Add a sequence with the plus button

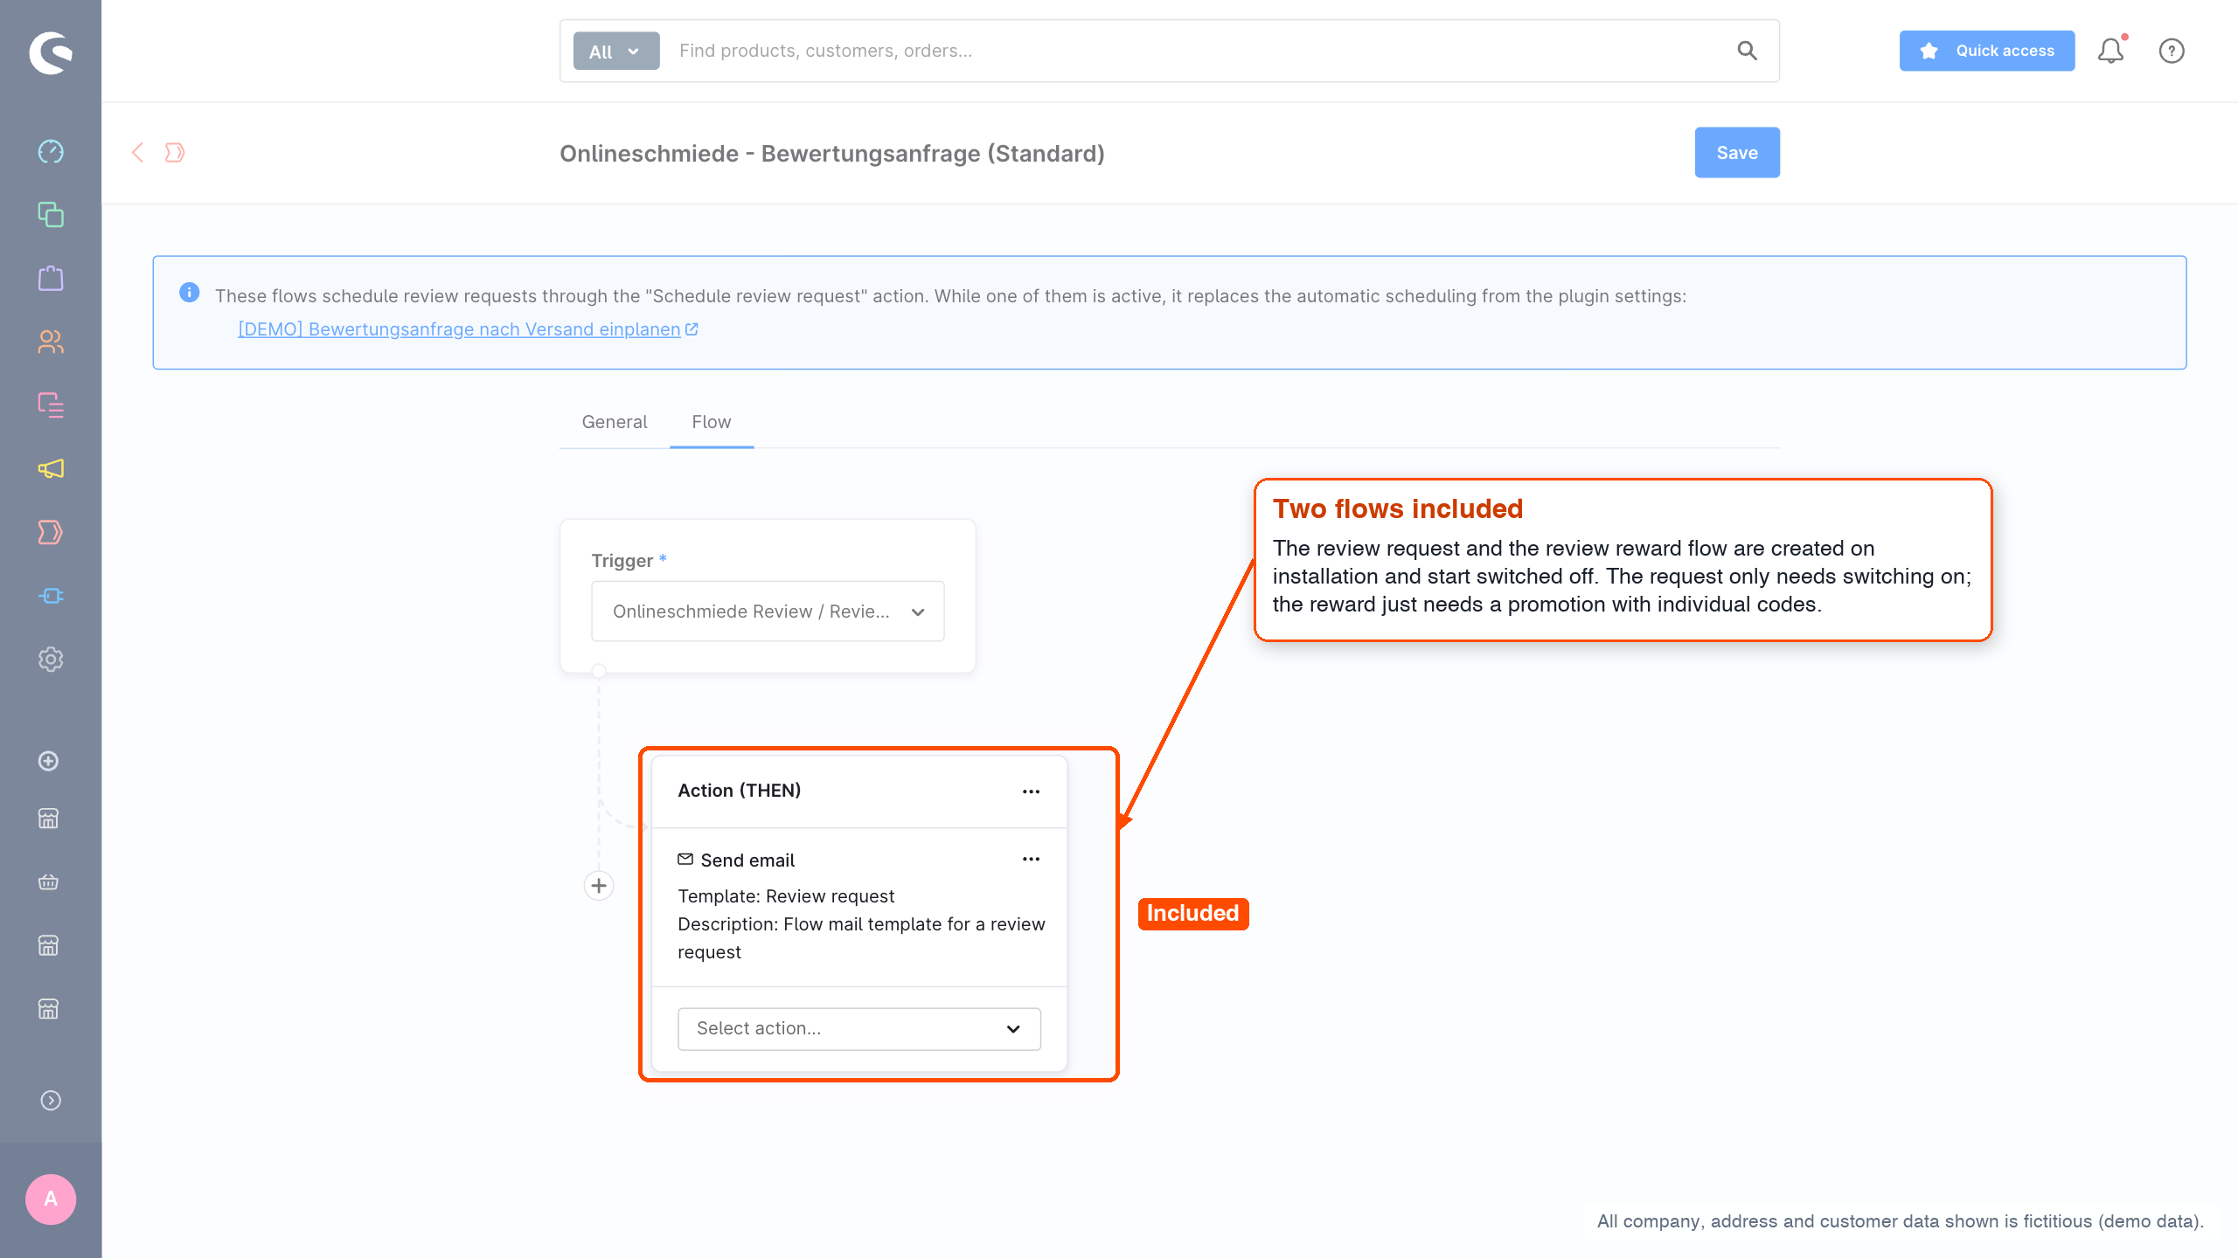pyautogui.click(x=599, y=886)
